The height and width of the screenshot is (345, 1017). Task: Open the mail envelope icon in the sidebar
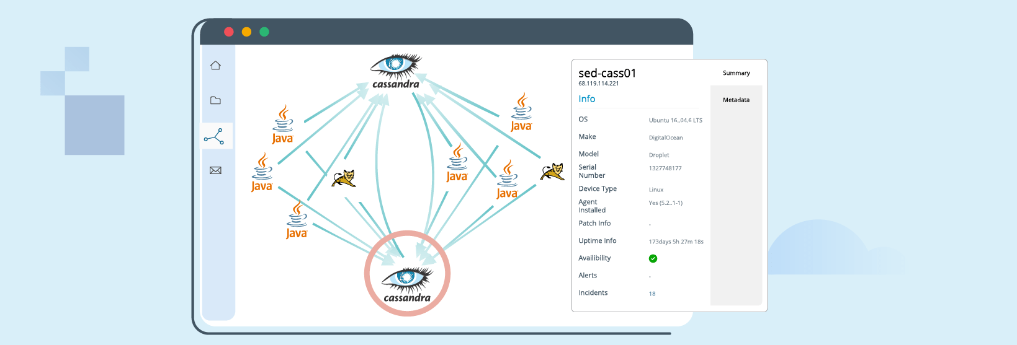[x=215, y=170]
